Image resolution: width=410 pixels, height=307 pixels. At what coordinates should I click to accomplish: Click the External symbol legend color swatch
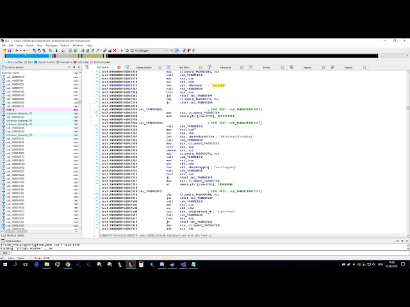pyautogui.click(x=92, y=62)
